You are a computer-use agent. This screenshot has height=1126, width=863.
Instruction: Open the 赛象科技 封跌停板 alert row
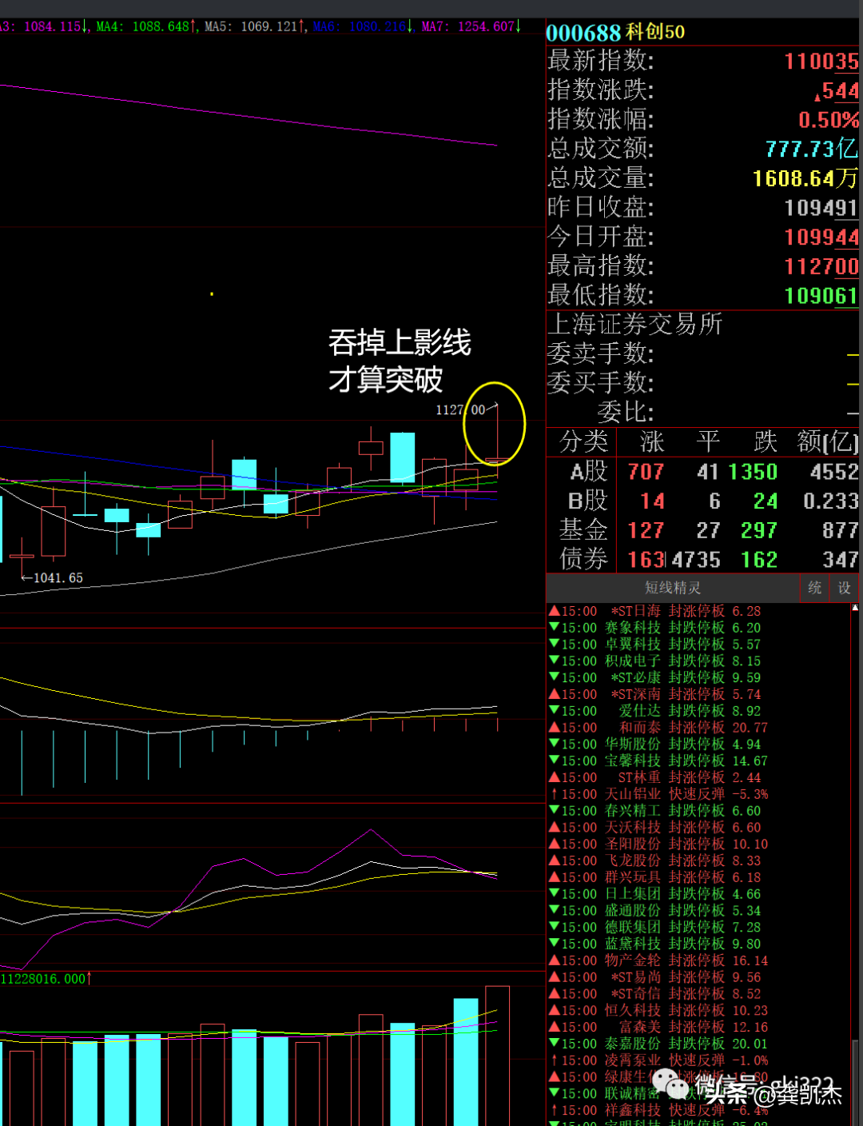pos(654,628)
